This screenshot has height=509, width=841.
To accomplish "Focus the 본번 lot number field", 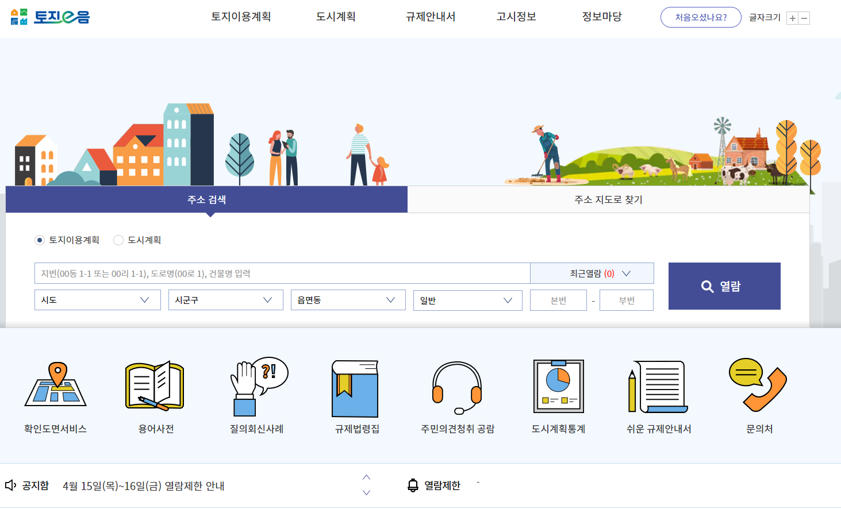I will [x=558, y=300].
